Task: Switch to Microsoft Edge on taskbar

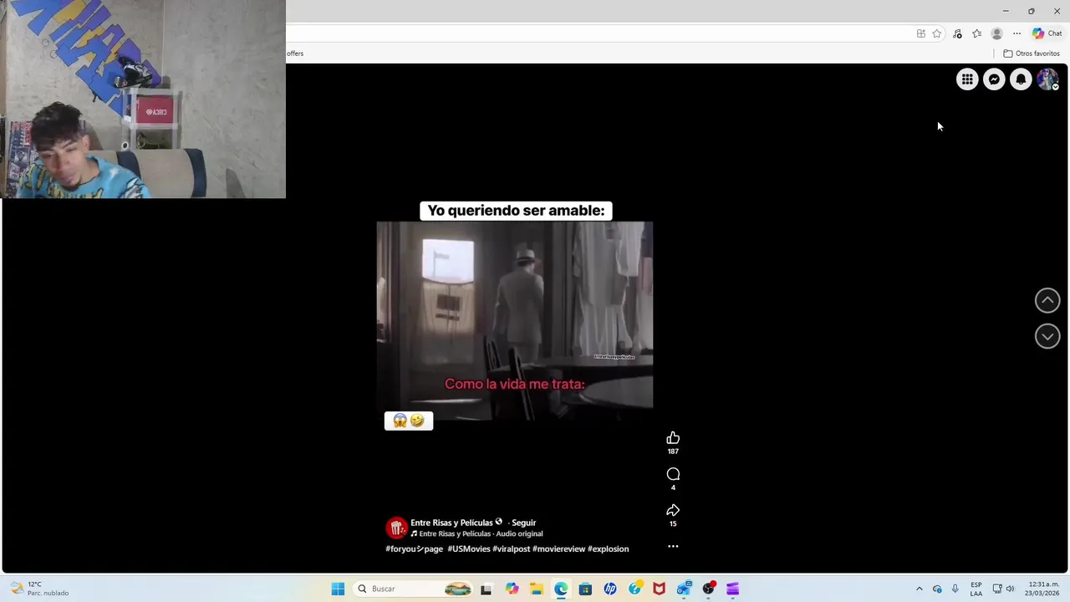Action: (561, 589)
